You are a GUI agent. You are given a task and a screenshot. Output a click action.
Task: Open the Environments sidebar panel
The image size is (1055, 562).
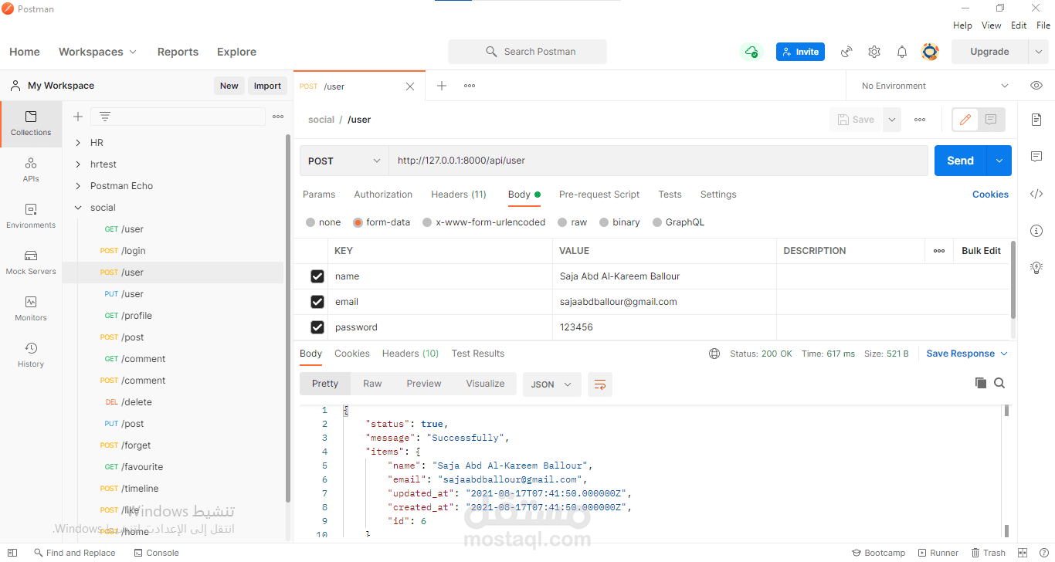(x=31, y=216)
